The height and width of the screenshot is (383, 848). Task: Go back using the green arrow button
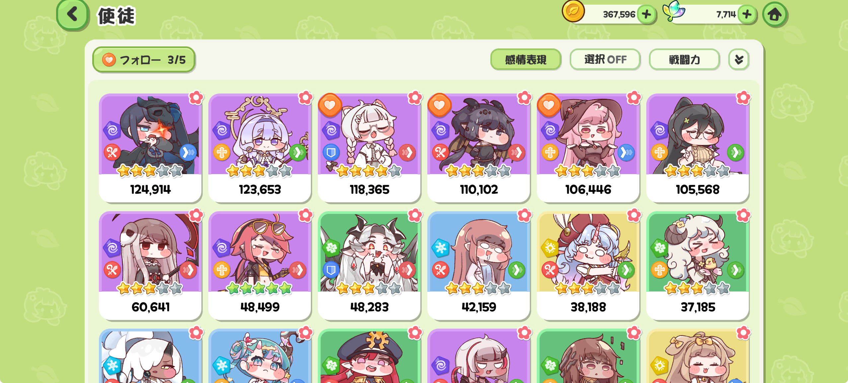coord(73,15)
